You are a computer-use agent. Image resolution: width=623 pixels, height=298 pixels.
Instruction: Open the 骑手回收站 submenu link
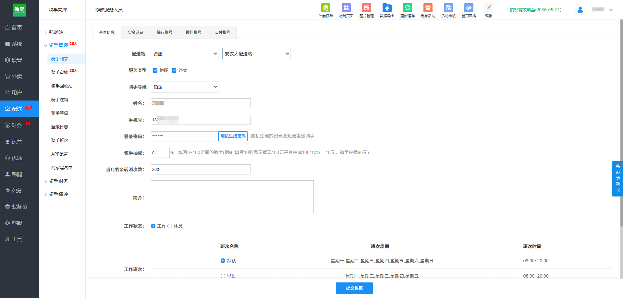tap(62, 86)
